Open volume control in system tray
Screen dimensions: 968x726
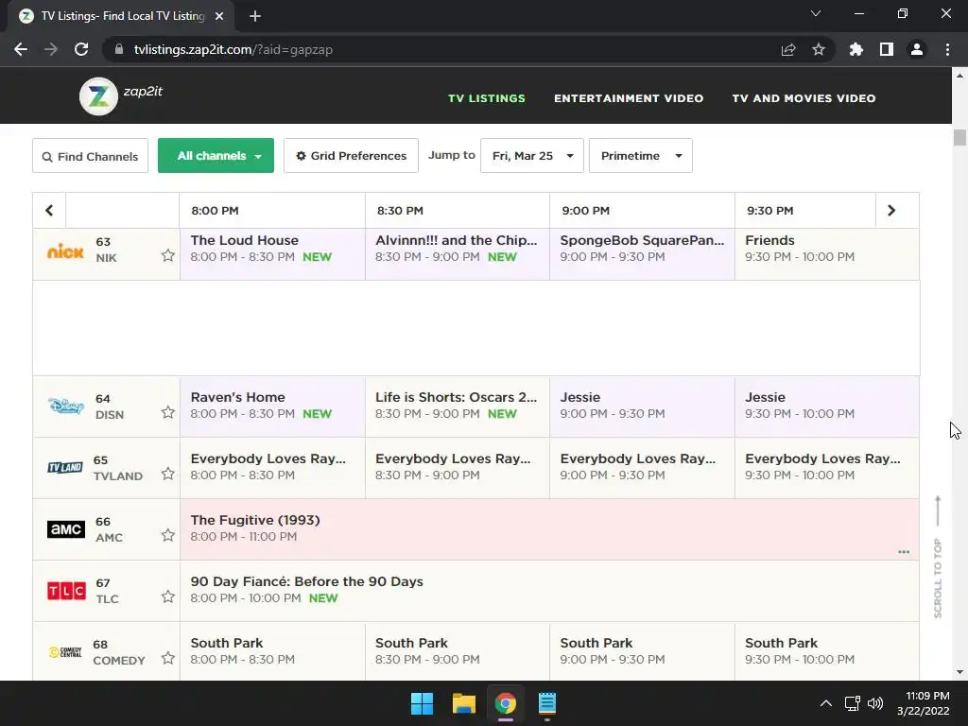pos(874,703)
